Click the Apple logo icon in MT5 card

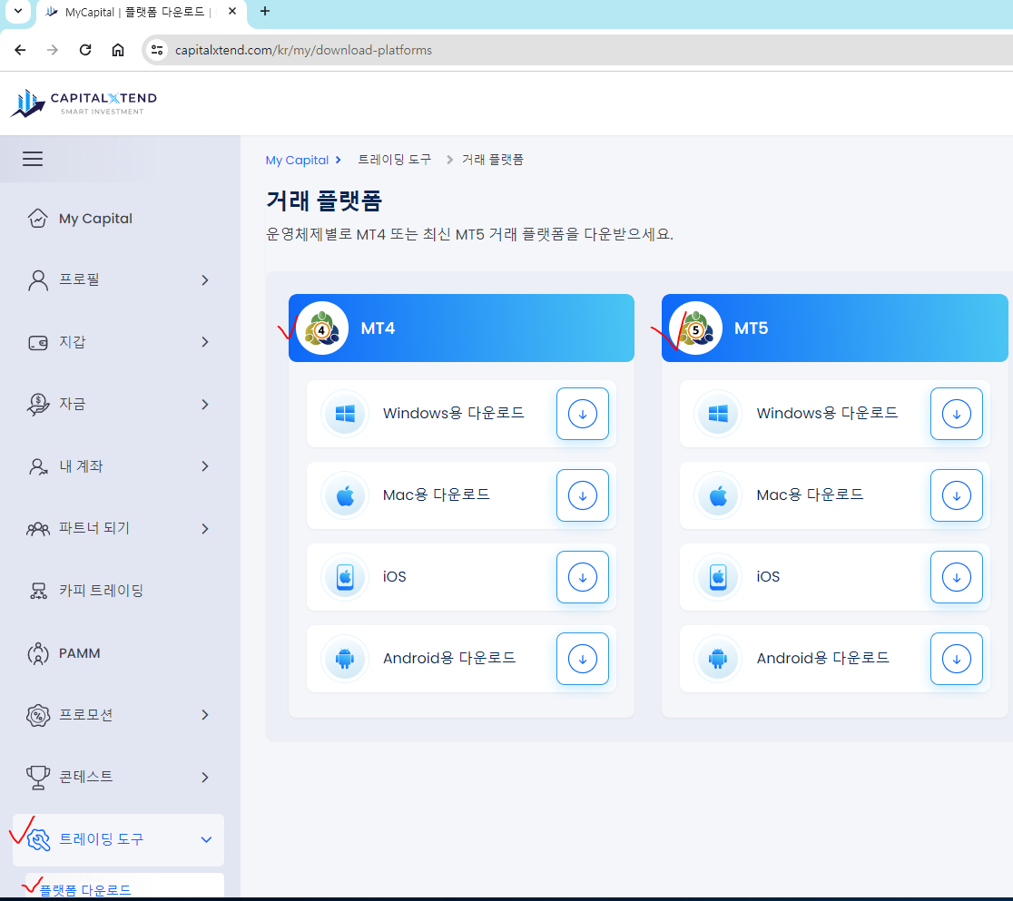(x=718, y=495)
